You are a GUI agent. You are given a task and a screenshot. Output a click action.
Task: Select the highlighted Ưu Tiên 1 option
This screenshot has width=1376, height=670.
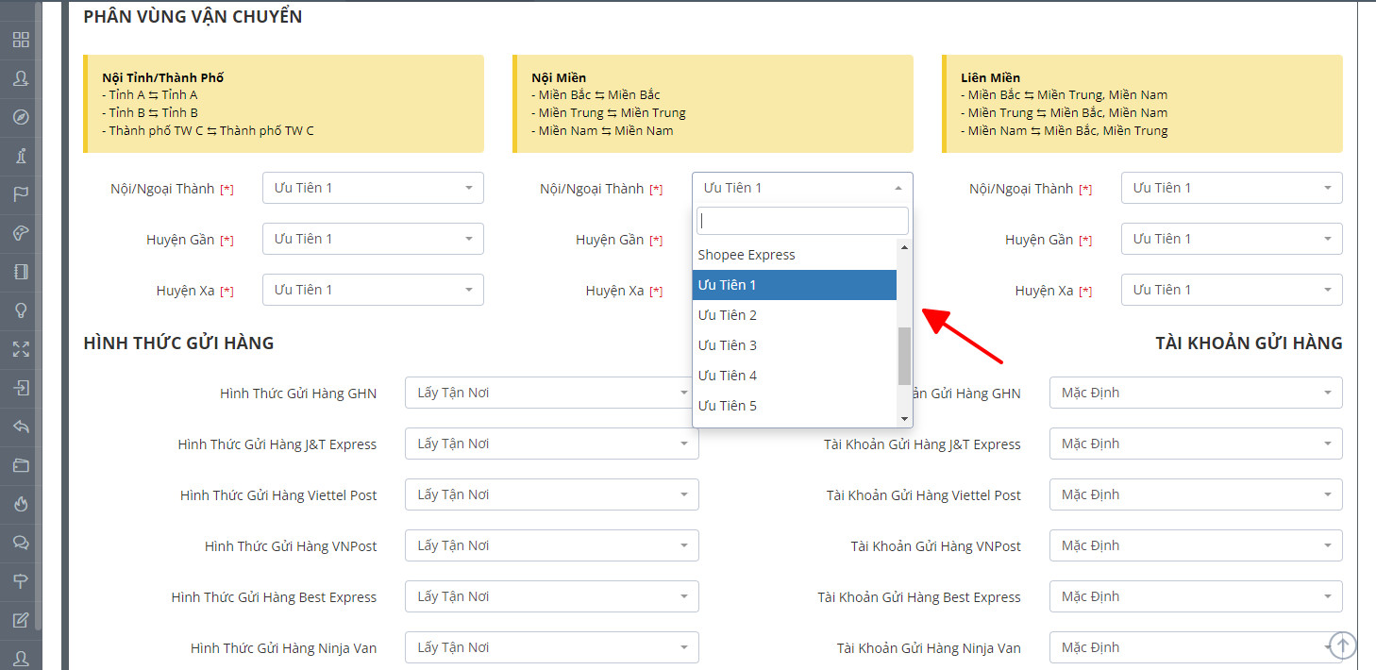tap(795, 285)
